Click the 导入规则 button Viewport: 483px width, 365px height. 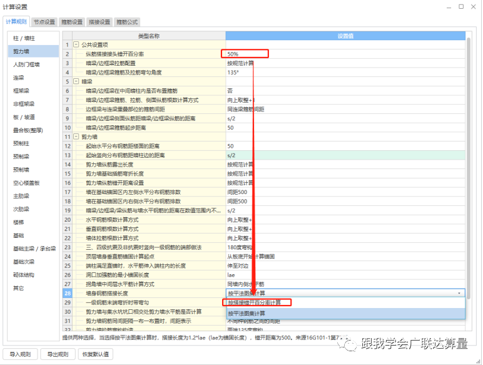click(20, 354)
